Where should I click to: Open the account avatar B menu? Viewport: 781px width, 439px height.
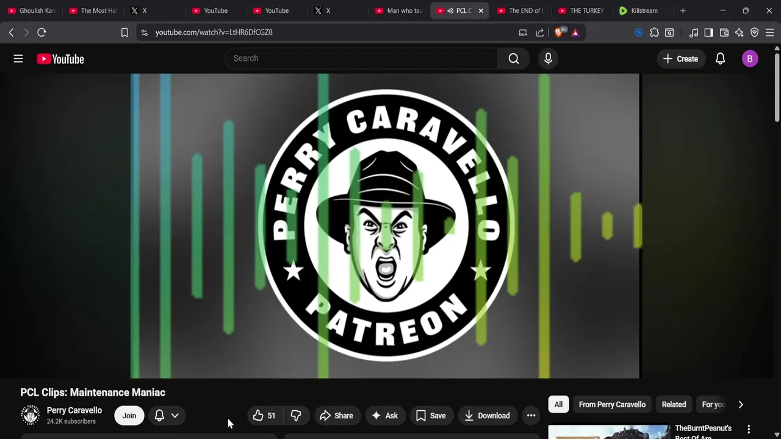pos(750,59)
